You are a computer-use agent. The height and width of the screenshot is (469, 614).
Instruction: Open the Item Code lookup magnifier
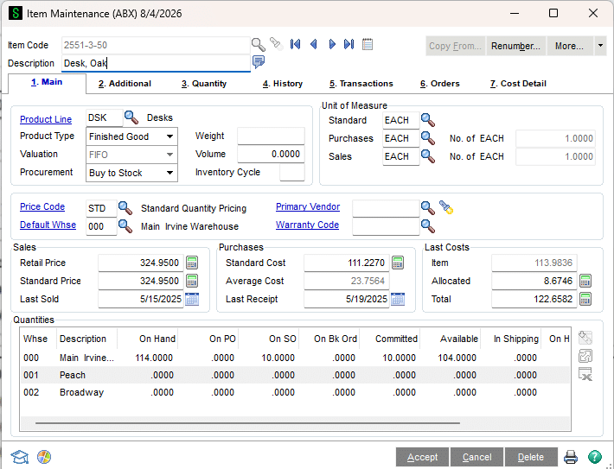pos(258,45)
